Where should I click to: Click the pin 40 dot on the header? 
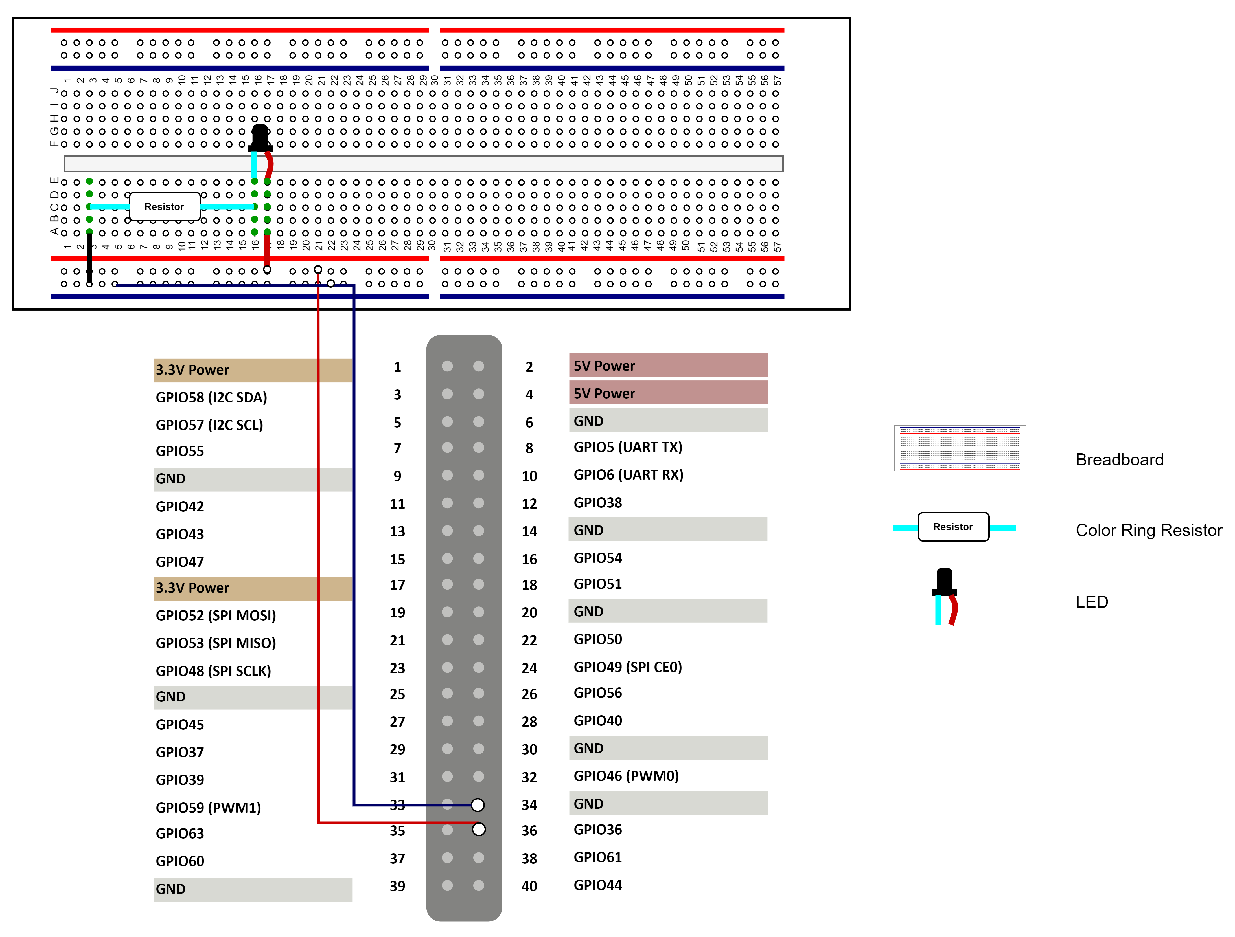pos(478,885)
